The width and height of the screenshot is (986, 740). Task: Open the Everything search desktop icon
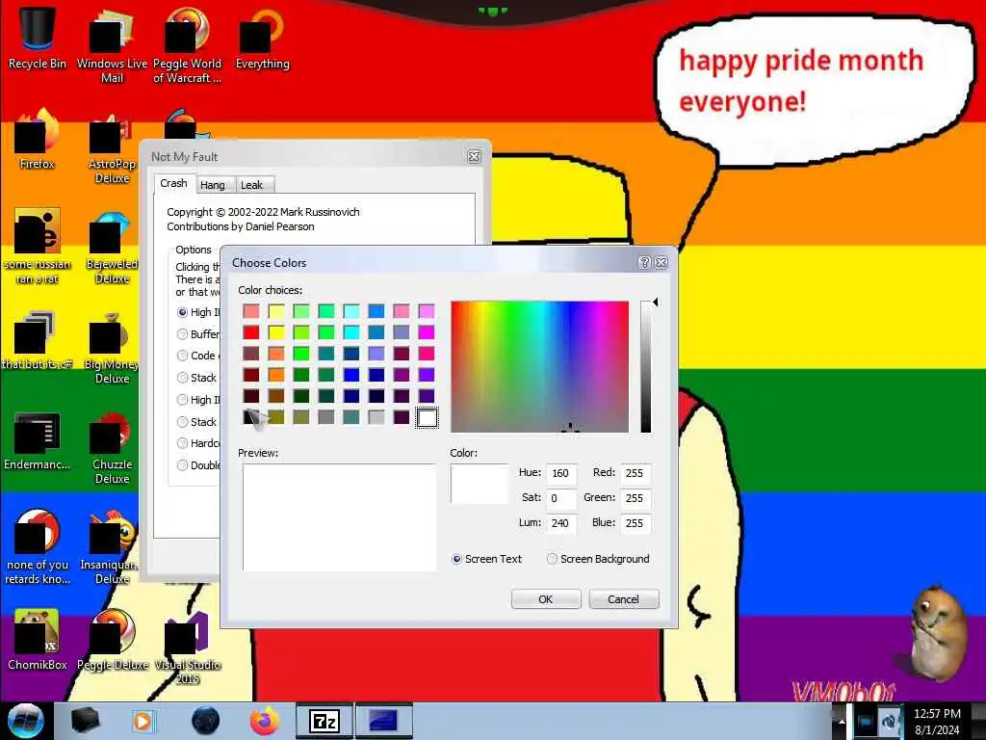pos(262,39)
